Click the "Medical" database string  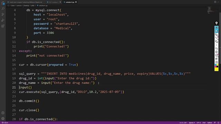[62, 28]
